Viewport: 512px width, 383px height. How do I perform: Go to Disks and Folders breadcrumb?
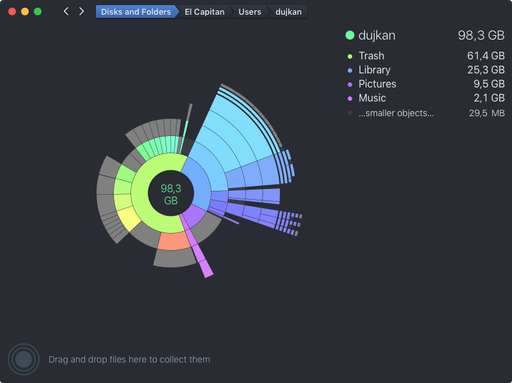click(x=136, y=11)
